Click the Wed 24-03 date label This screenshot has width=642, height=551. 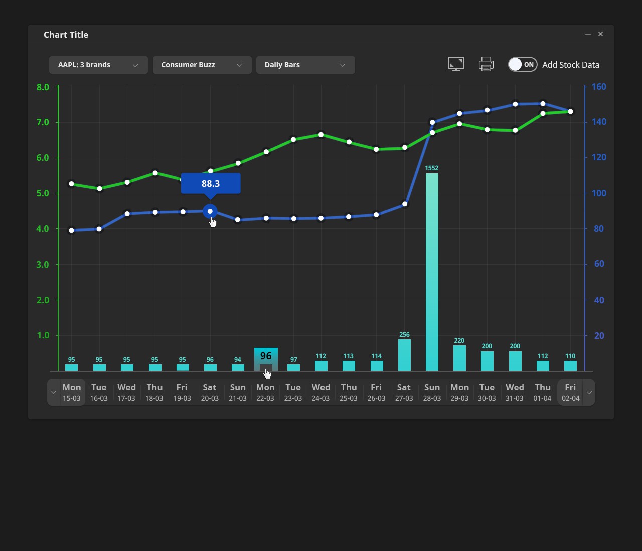320,392
